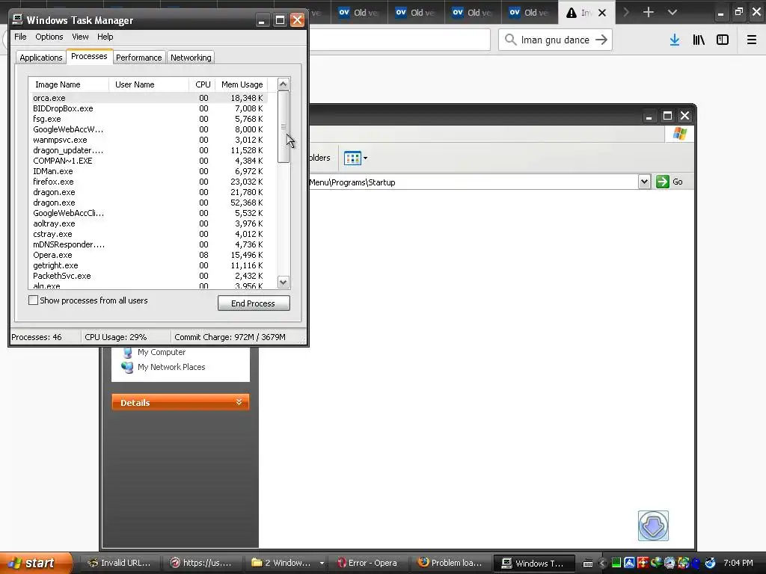Click the process list scroll up arrow
Viewport: 766px width, 574px height.
(x=284, y=84)
